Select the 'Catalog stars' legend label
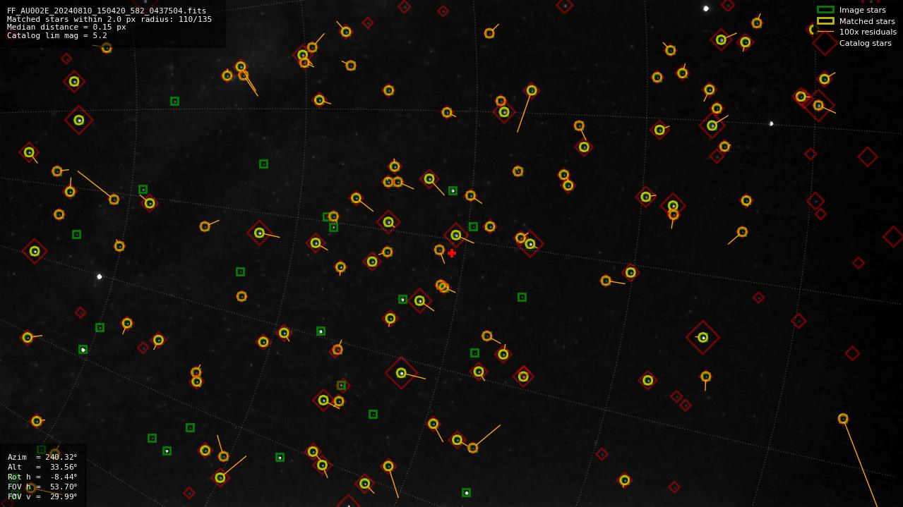The width and height of the screenshot is (903, 507). 865,43
